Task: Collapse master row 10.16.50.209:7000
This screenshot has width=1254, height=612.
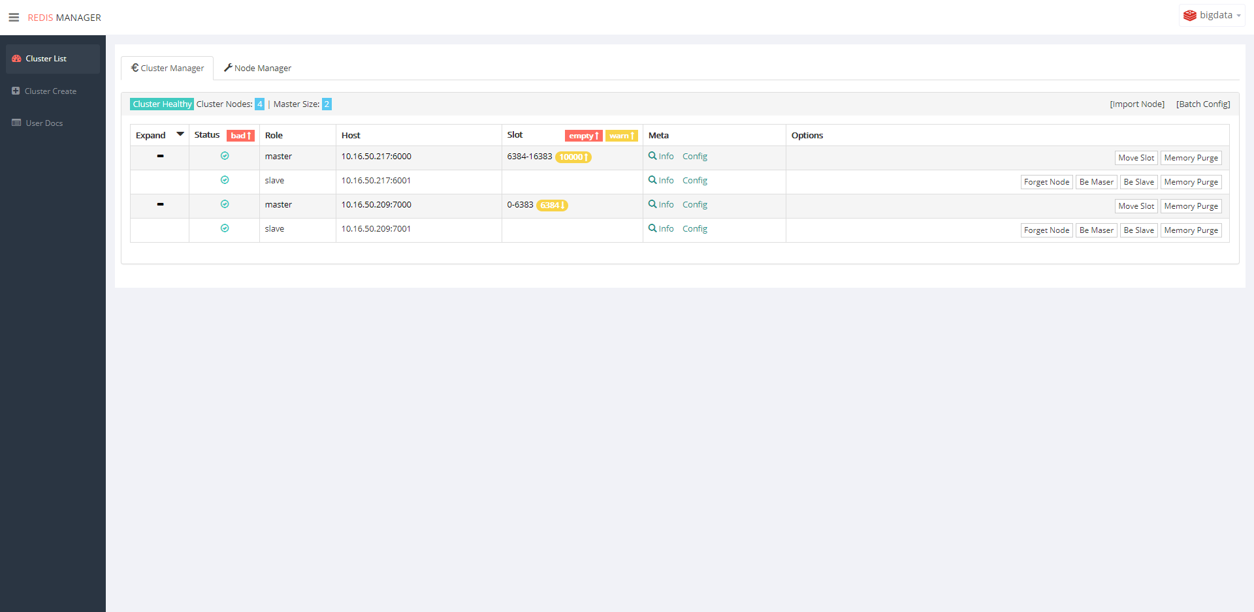Action: point(160,204)
